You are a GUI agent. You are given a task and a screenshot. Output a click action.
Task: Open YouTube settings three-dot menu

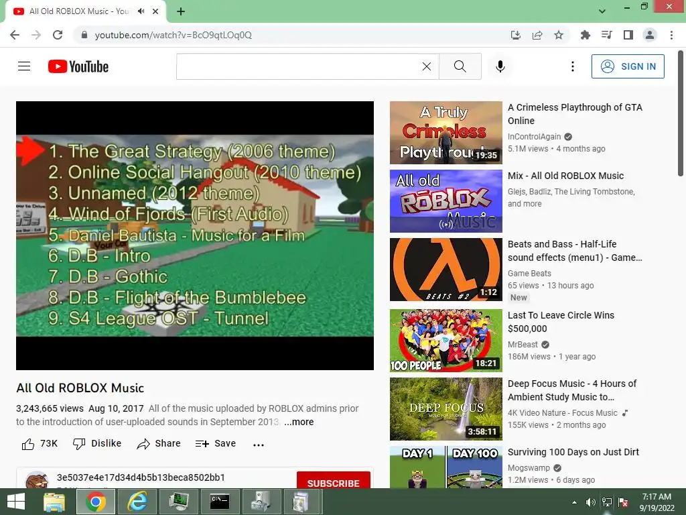click(573, 66)
